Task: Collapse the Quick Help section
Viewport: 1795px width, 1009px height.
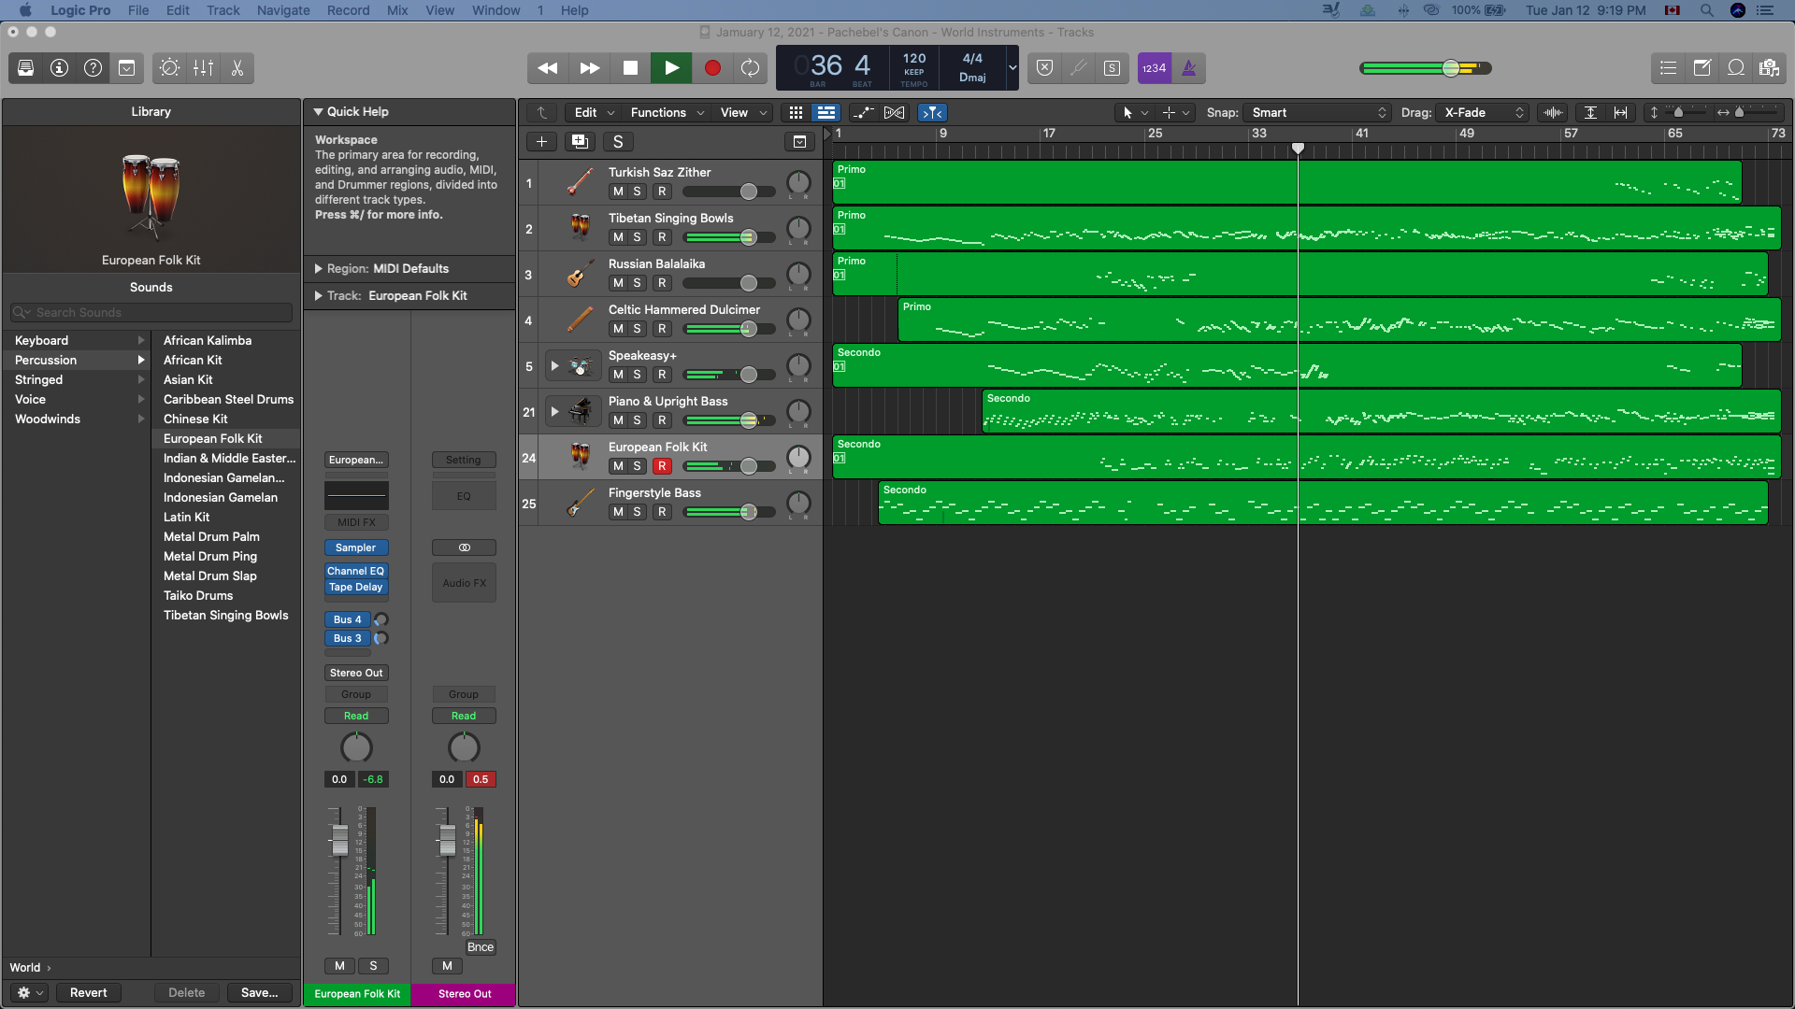Action: point(319,112)
